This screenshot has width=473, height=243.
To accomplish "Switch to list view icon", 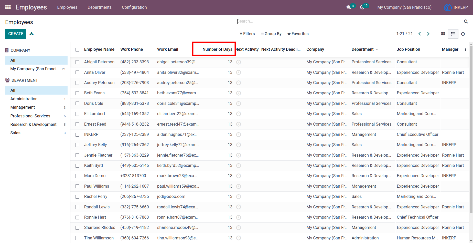I will (453, 34).
